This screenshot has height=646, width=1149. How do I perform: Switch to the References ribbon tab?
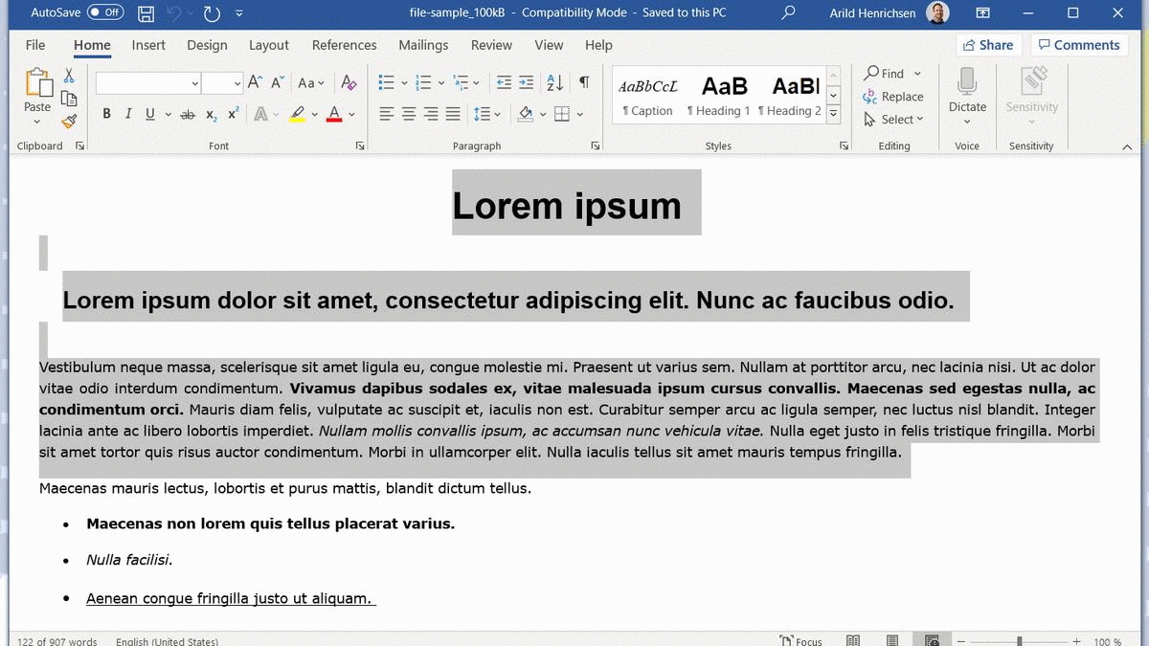(x=344, y=45)
